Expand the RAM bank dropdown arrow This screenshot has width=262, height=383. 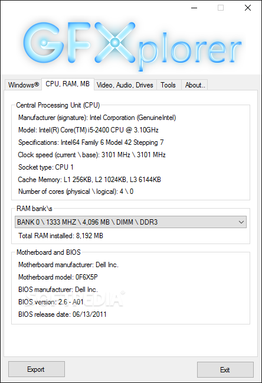pyautogui.click(x=241, y=222)
